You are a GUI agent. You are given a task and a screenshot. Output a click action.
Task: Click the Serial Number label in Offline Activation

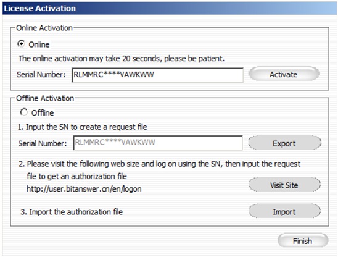coord(43,143)
